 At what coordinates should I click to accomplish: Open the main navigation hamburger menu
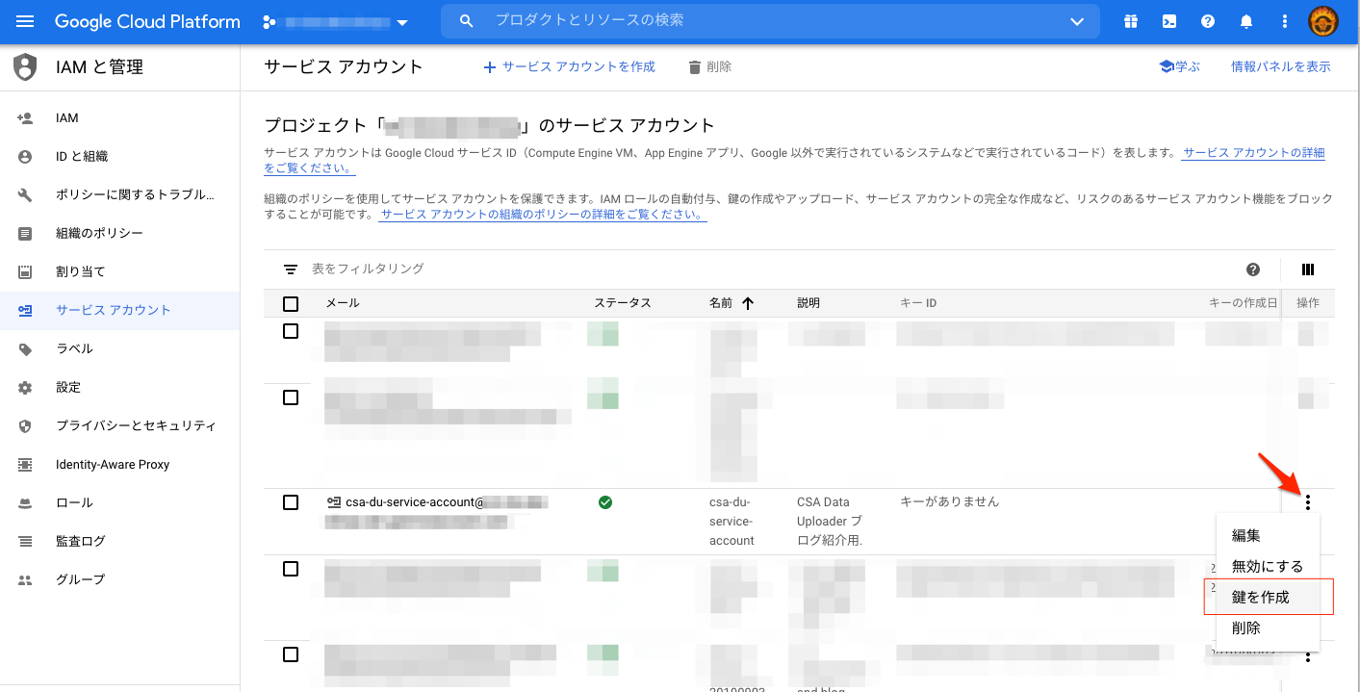coord(25,21)
